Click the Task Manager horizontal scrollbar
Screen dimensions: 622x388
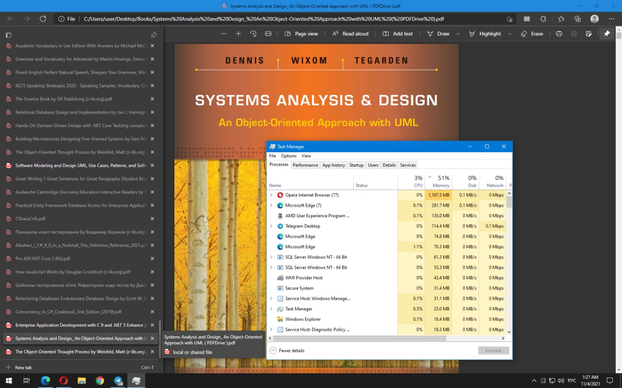[360, 338]
